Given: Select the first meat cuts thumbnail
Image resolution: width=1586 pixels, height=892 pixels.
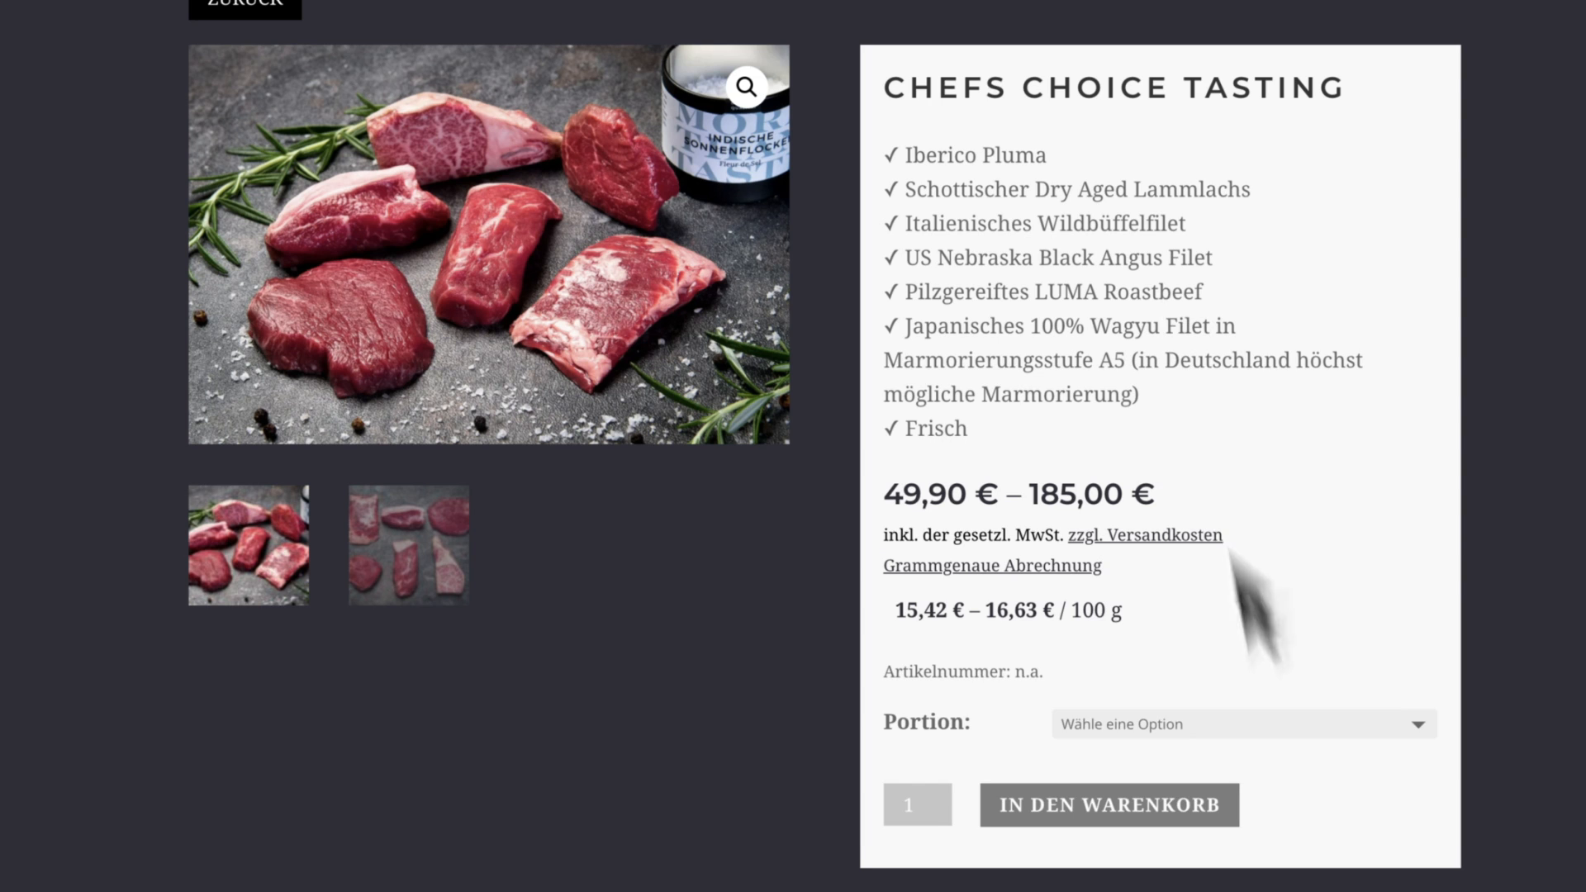Looking at the screenshot, I should [249, 544].
